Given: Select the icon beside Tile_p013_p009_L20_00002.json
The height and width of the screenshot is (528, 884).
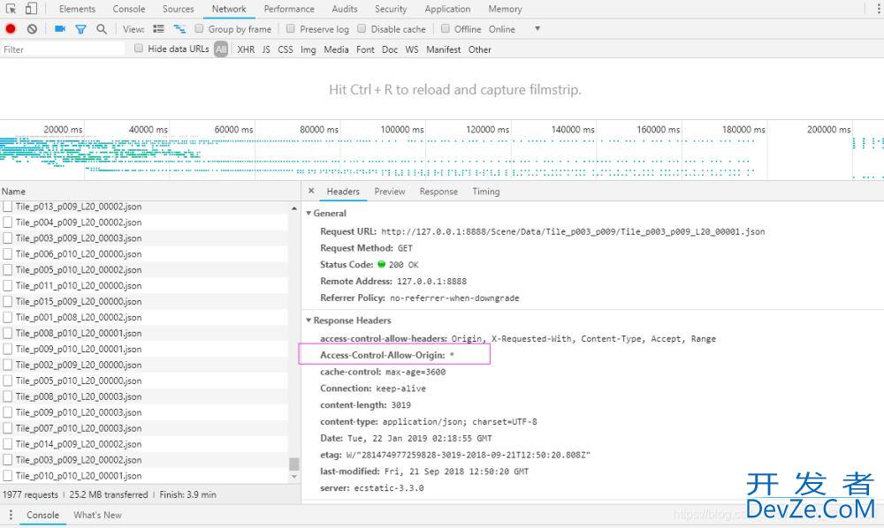Looking at the screenshot, I should 7,207.
